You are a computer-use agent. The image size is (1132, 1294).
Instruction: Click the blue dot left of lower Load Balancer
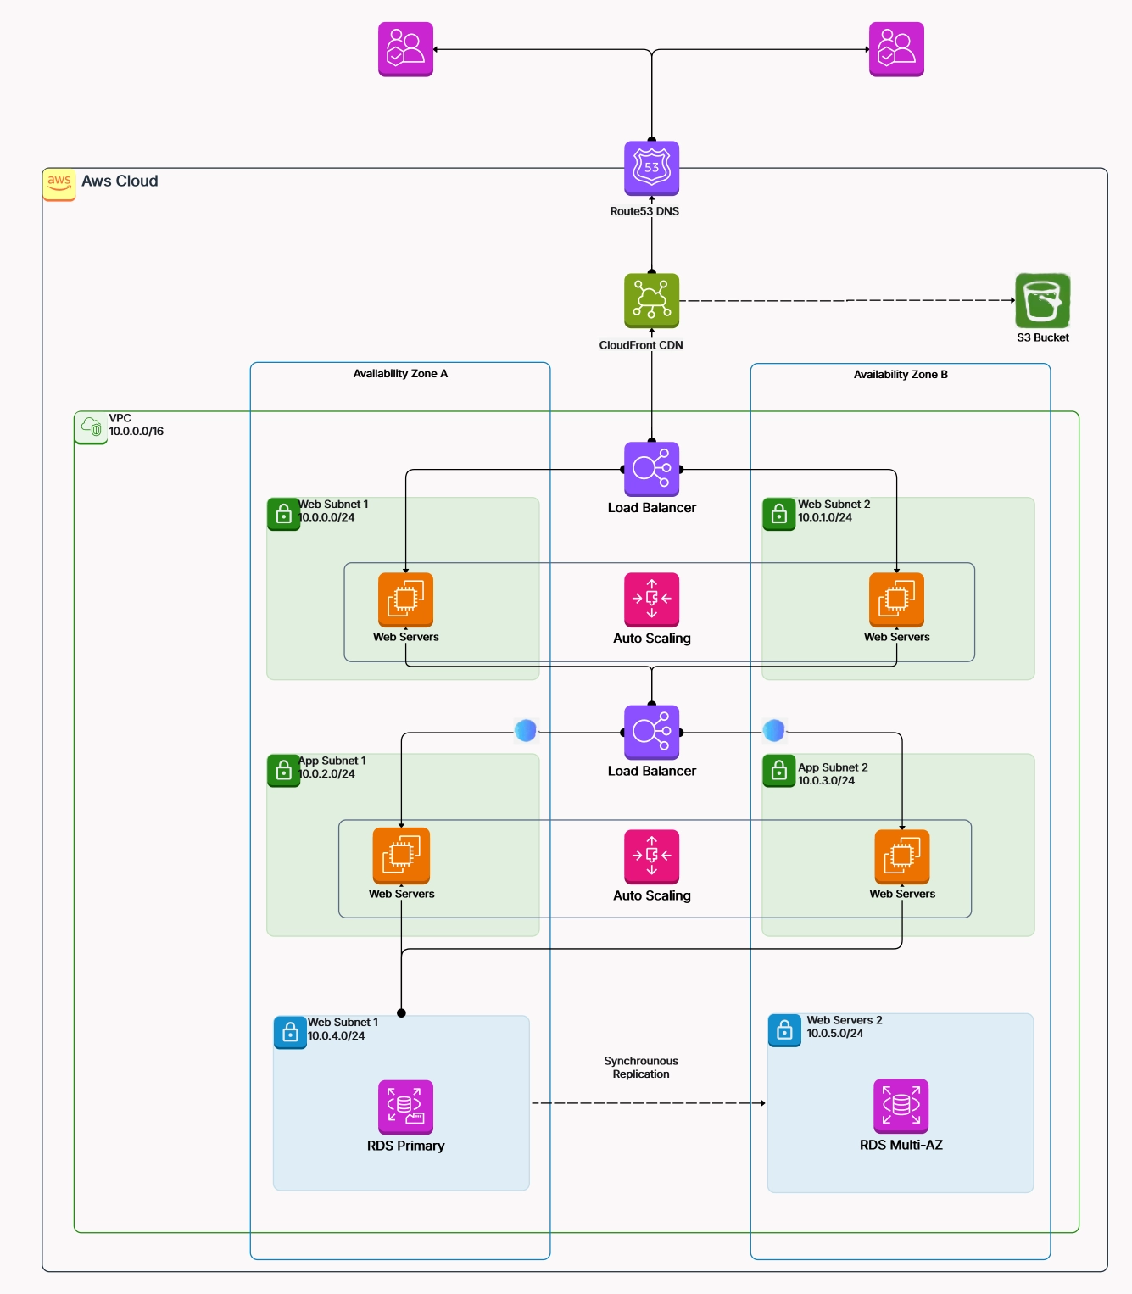coord(525,730)
